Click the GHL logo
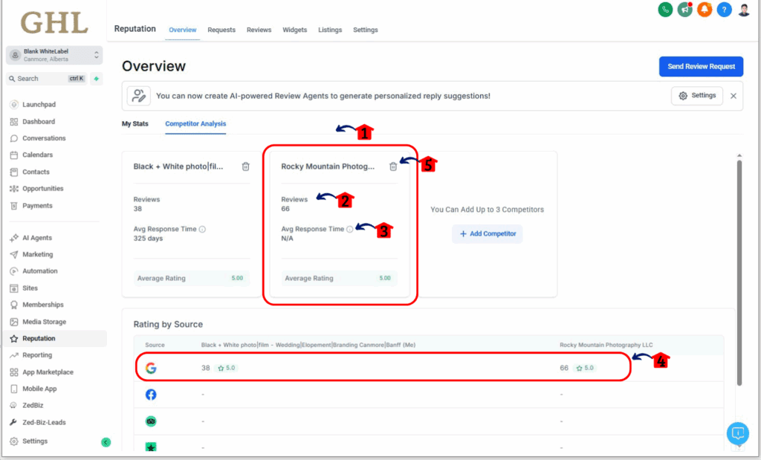Viewport: 761px width, 460px height. coord(54,23)
